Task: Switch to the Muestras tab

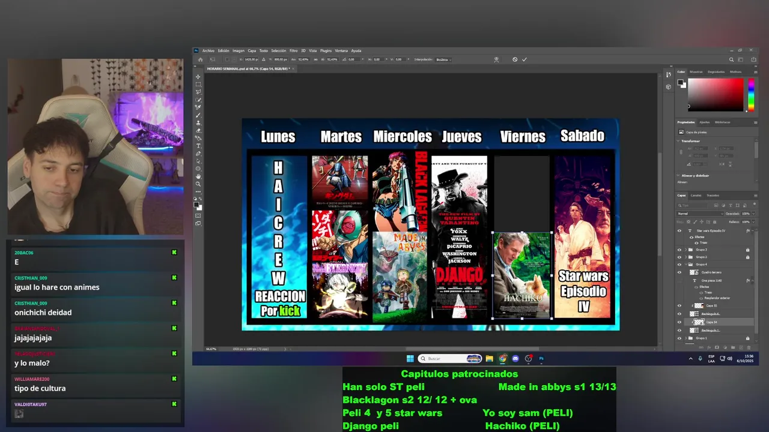Action: (696, 71)
